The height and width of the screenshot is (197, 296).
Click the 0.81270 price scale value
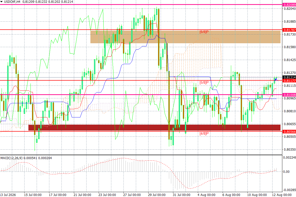coord(290,73)
